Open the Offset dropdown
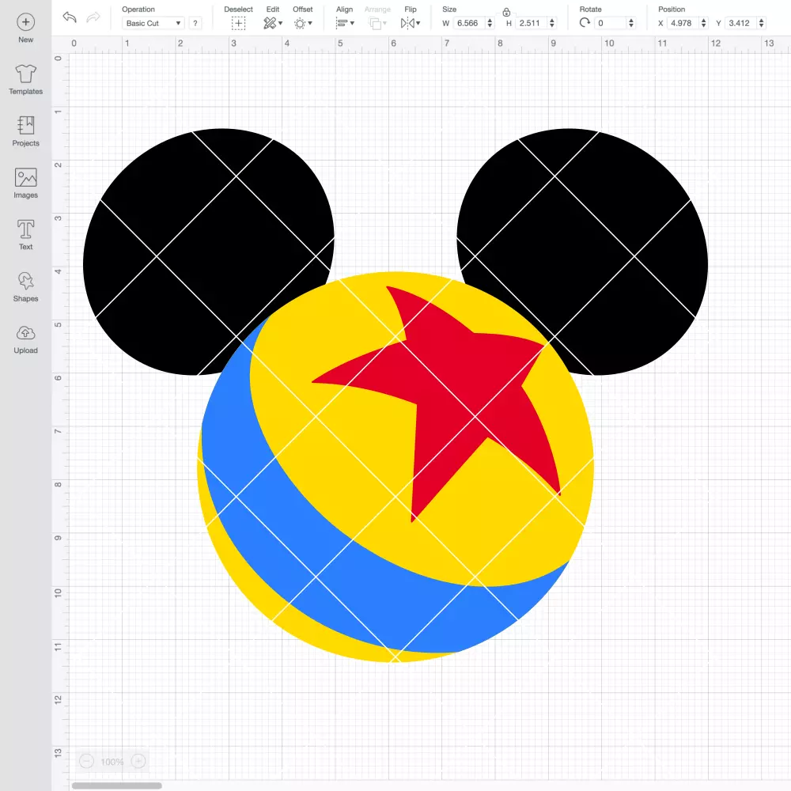This screenshot has height=791, width=791. pos(303,23)
